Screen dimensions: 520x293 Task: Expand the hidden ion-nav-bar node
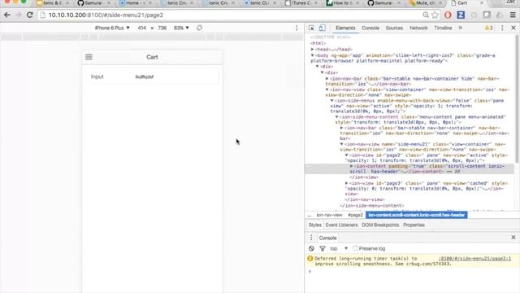[x=327, y=79]
